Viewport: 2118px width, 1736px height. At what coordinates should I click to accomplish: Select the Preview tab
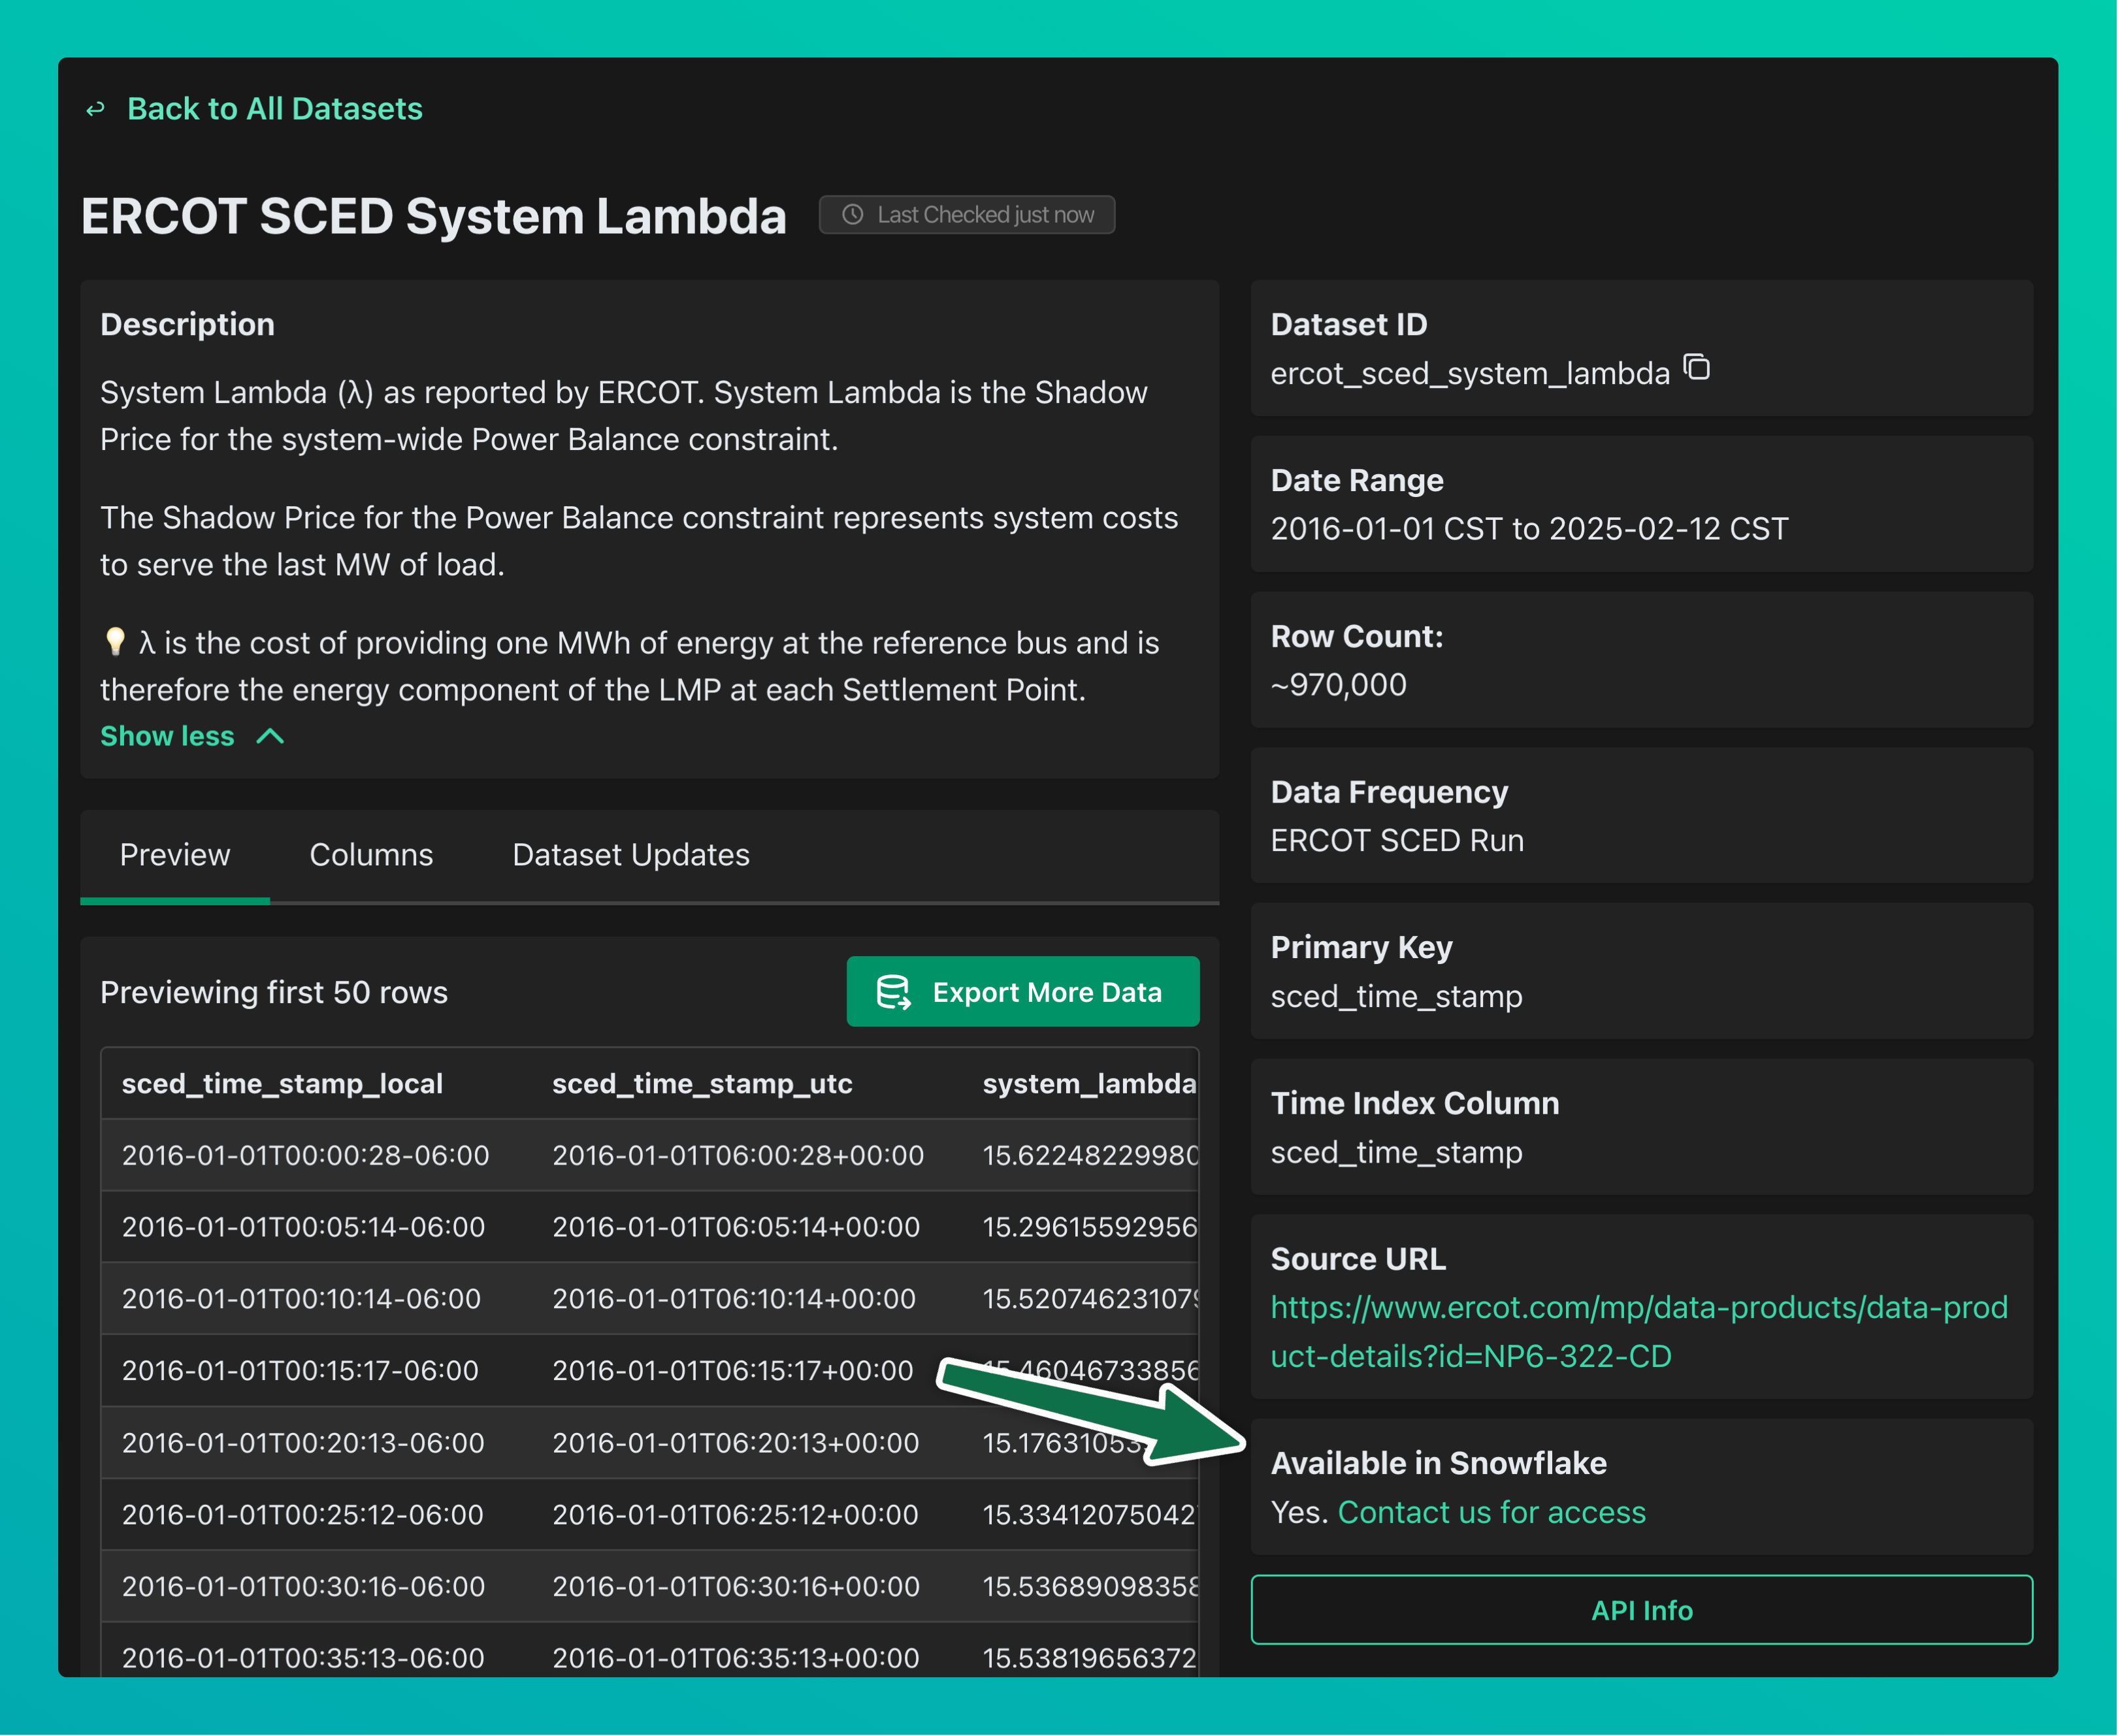(175, 855)
